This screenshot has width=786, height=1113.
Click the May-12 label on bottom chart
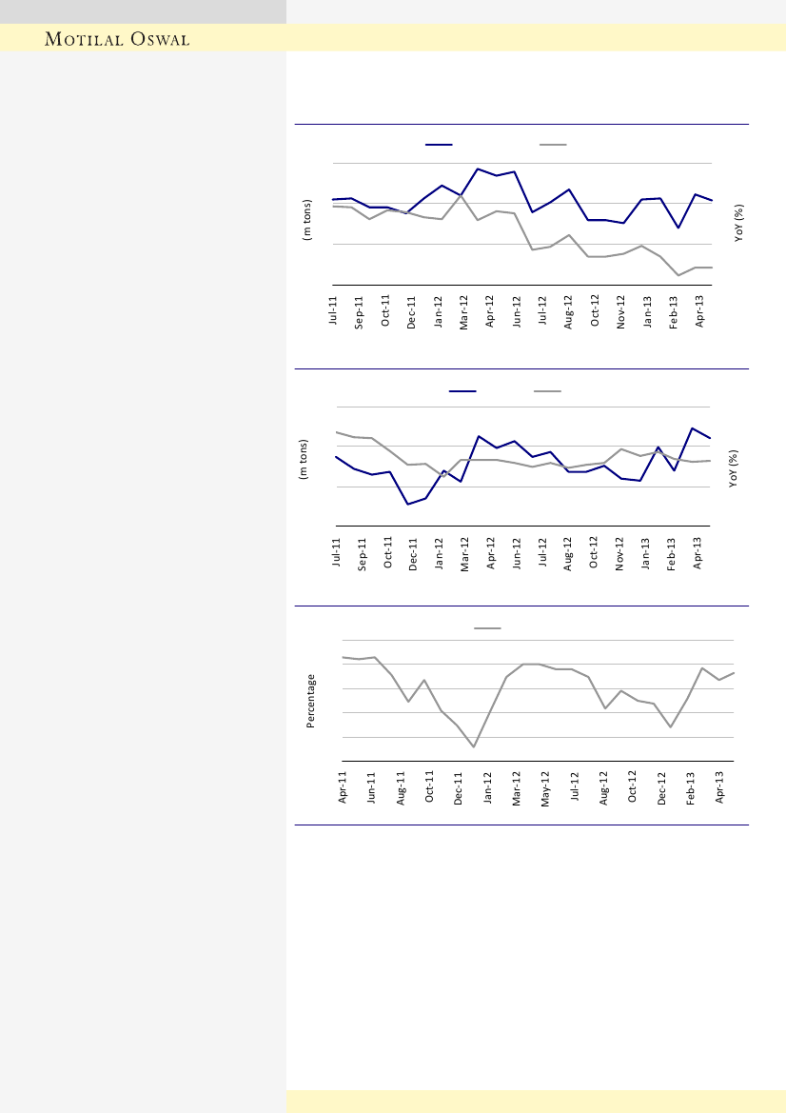546,786
